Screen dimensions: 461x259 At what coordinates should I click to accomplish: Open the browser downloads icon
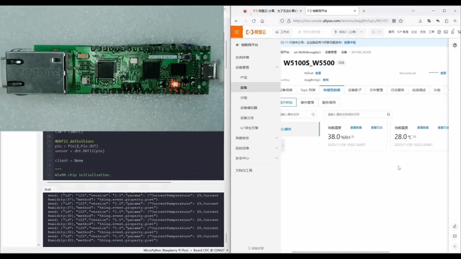tap(420, 21)
